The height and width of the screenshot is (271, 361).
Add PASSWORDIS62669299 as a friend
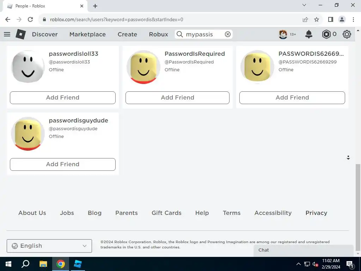click(x=292, y=98)
